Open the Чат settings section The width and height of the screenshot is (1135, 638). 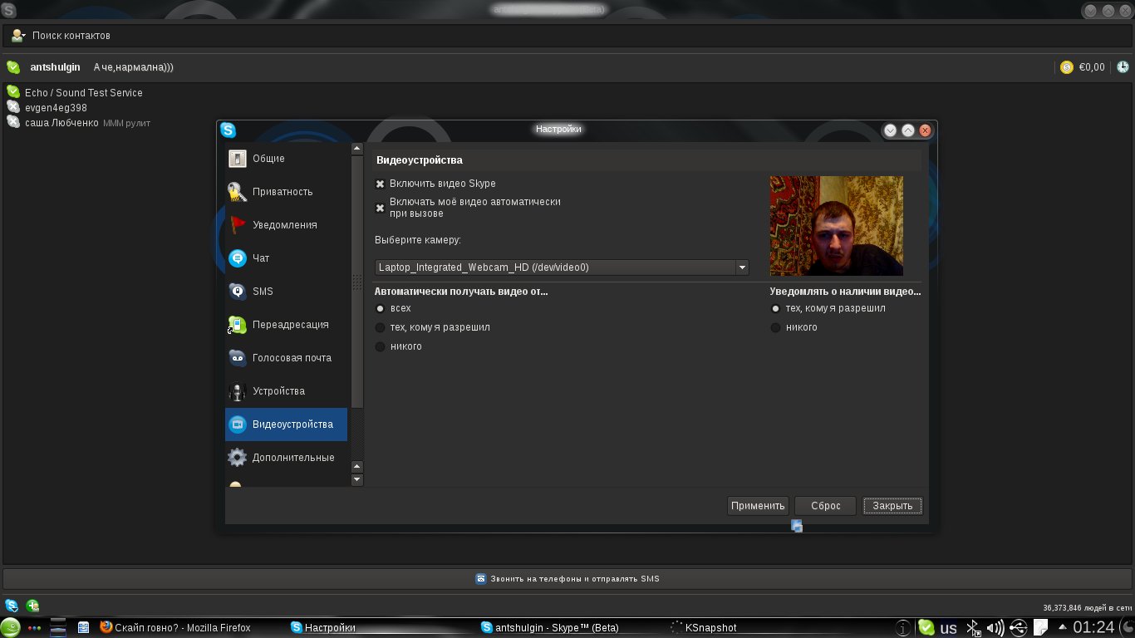[x=286, y=258]
